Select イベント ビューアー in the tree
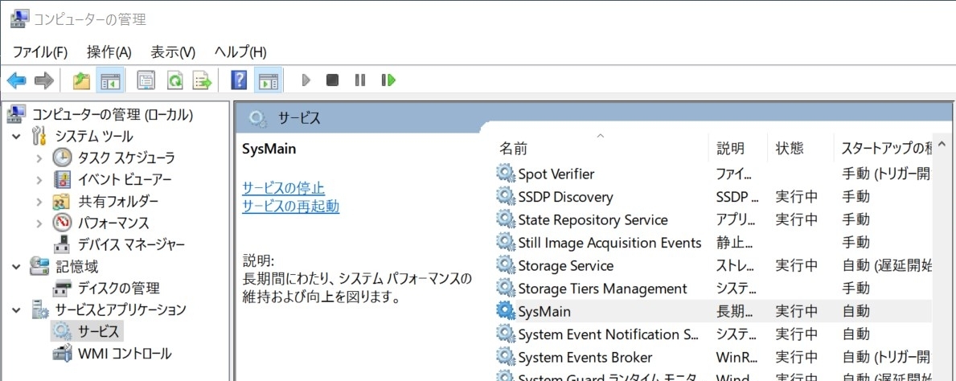956x381 pixels. (x=125, y=180)
